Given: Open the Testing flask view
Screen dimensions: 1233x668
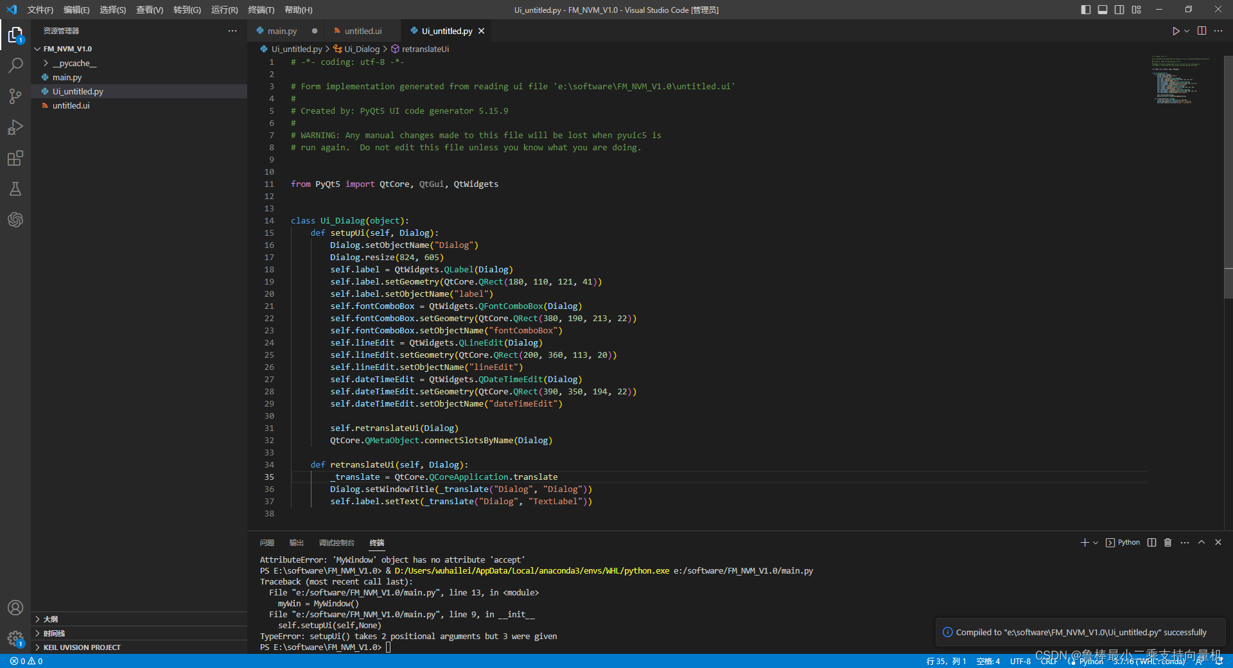Looking at the screenshot, I should (x=15, y=189).
